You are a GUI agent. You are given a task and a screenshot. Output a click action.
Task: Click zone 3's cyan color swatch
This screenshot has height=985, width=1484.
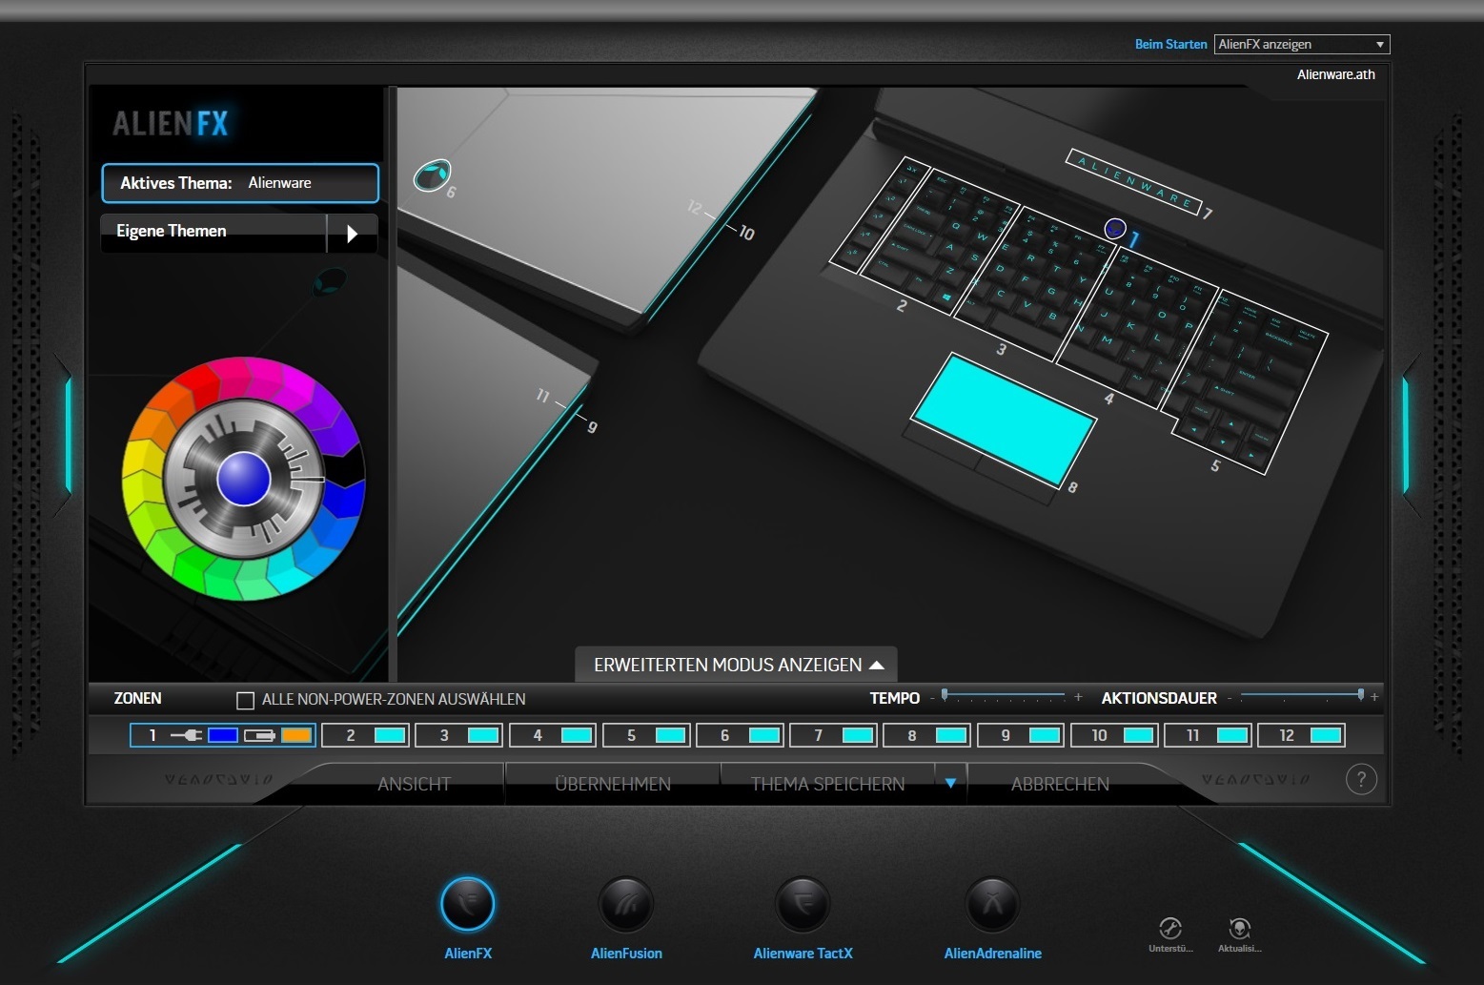pos(483,735)
